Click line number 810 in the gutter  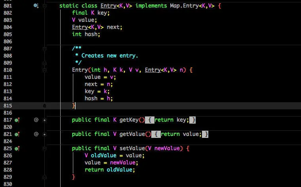8,70
